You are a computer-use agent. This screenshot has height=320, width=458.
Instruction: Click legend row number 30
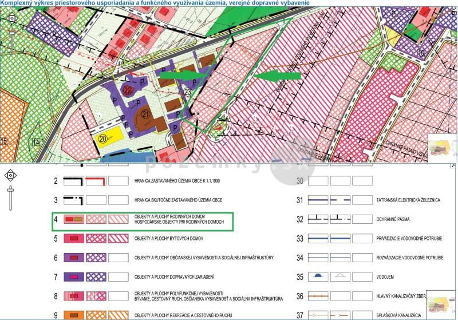(300, 181)
